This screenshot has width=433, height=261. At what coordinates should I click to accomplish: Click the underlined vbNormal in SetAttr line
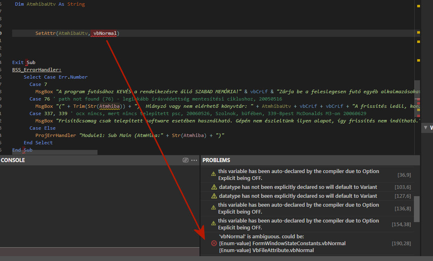click(x=105, y=33)
